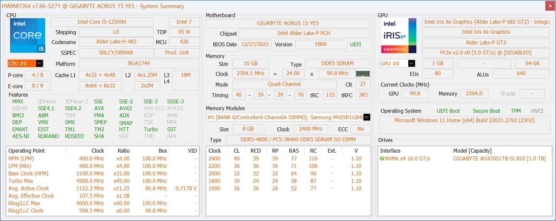Click the Clock column header in the memory timings table

[x=215, y=151]
